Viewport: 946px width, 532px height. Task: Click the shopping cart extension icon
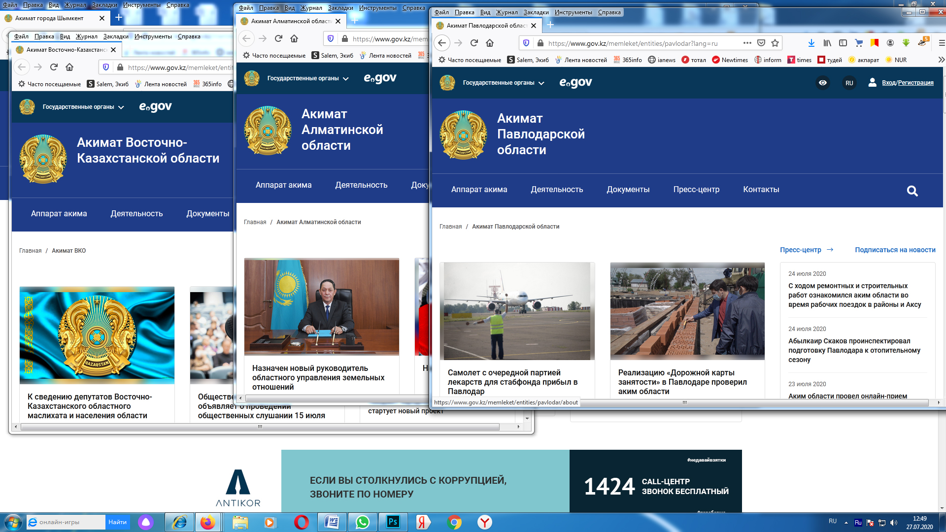pos(859,43)
